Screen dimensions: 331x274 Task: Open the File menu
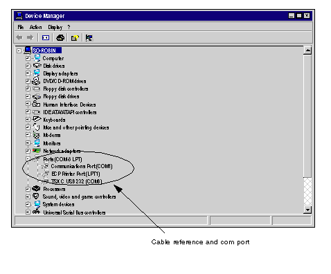point(21,27)
